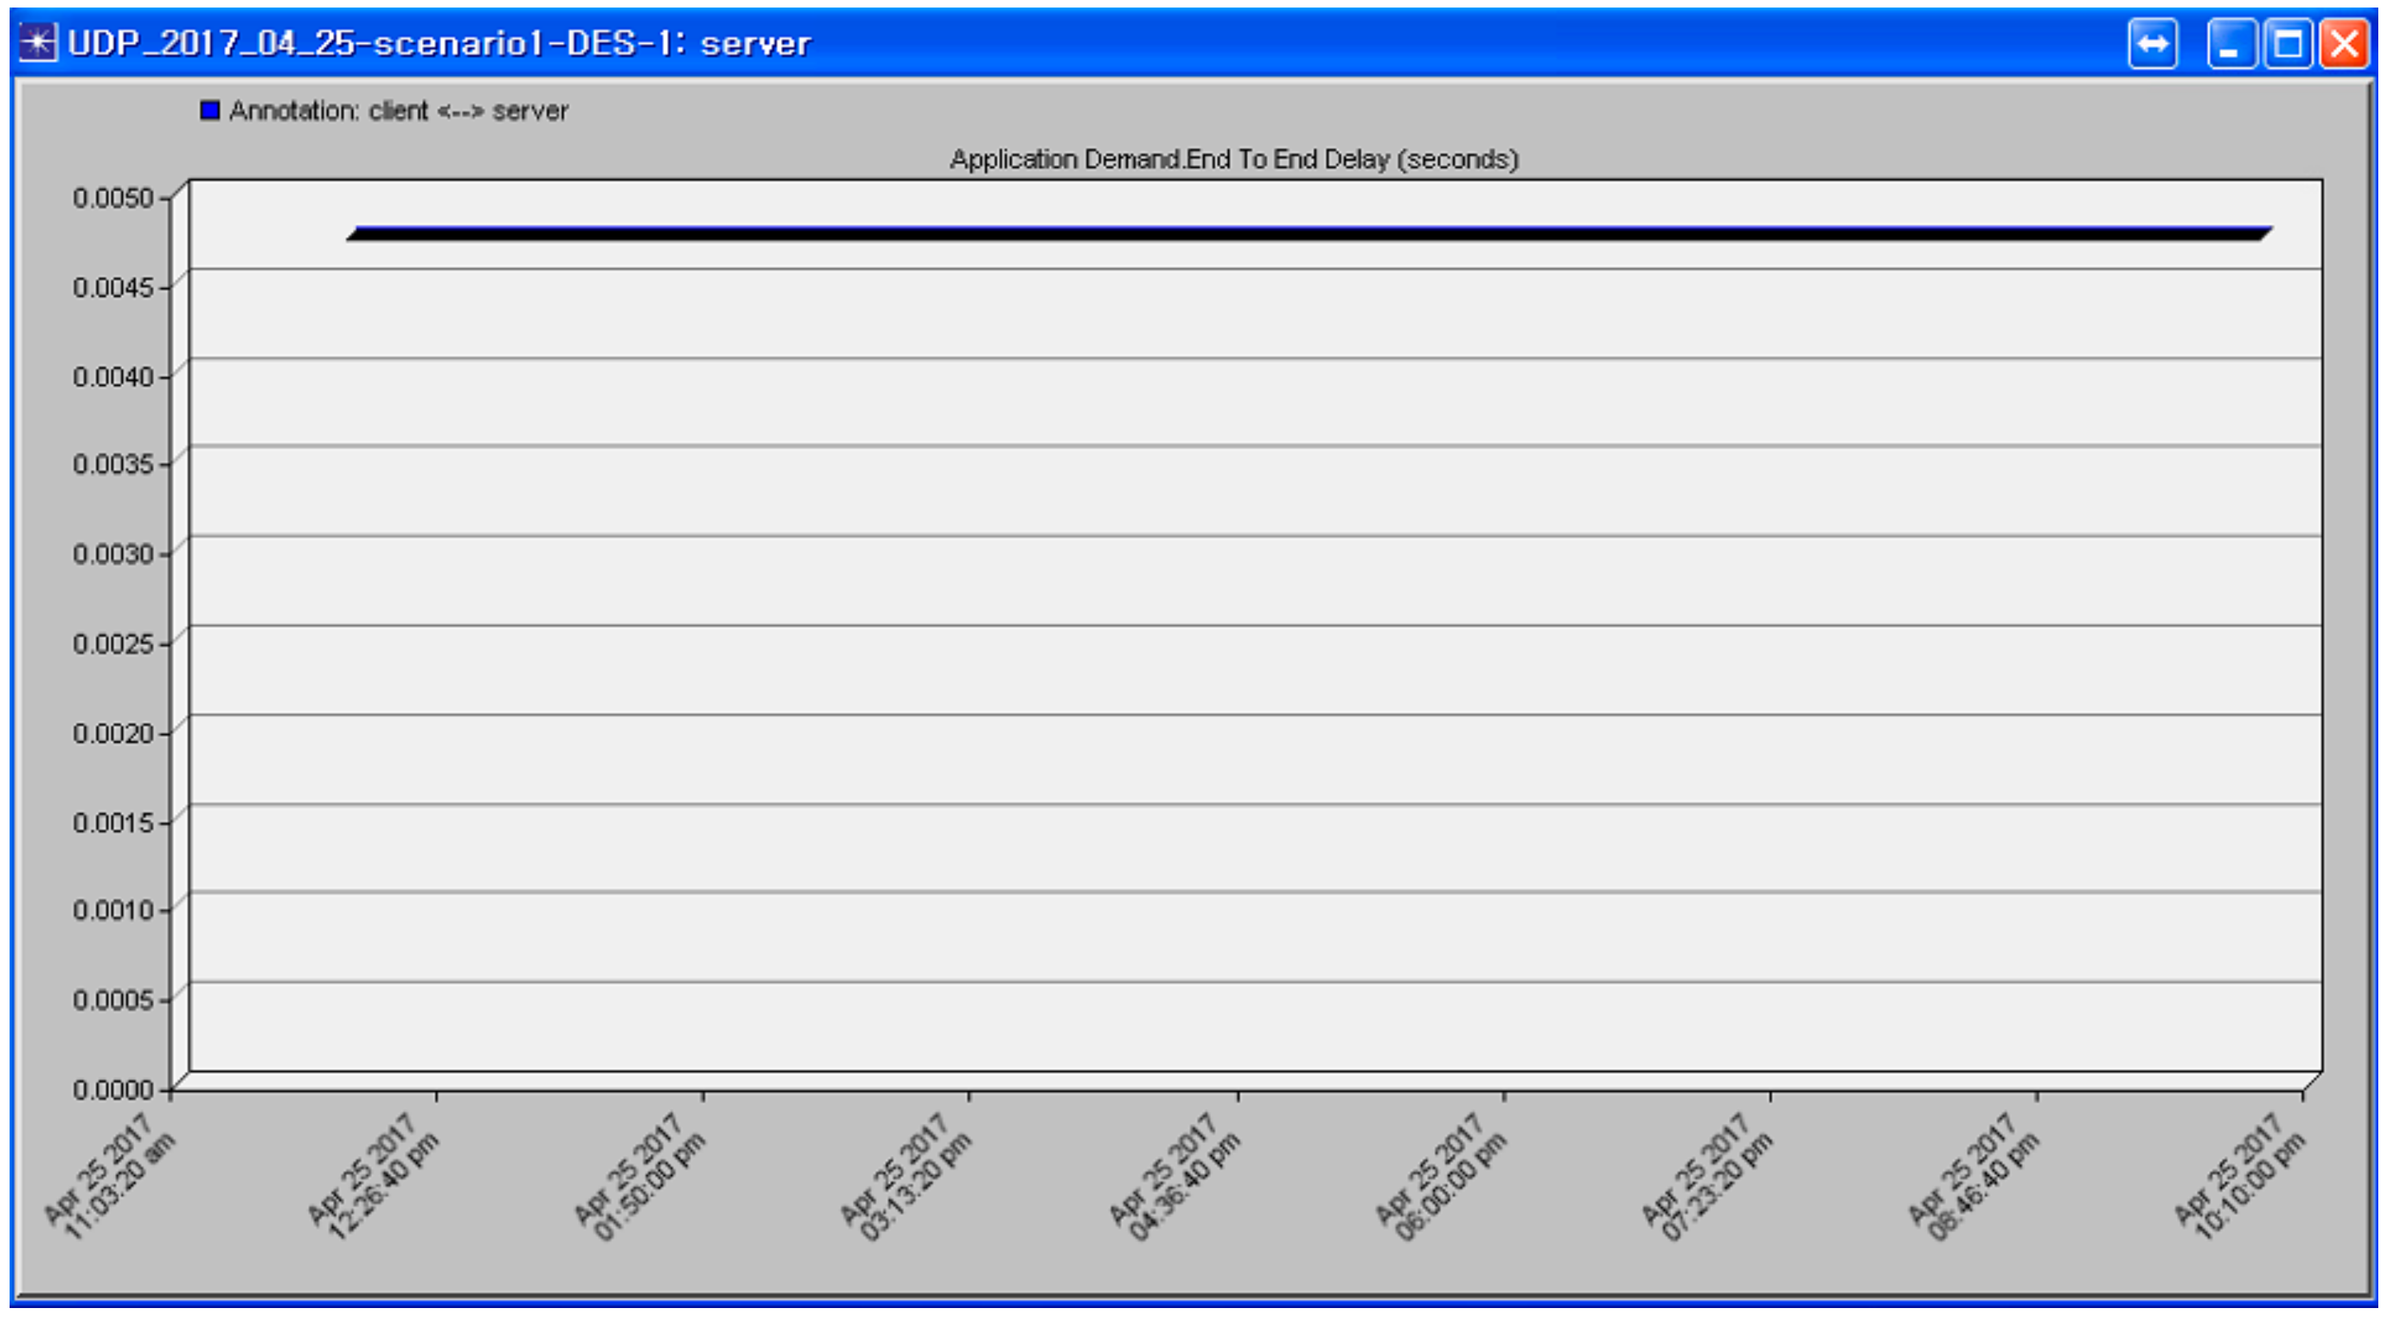
Task: Click the blue end-to-end delay trace line
Action: 1300,232
